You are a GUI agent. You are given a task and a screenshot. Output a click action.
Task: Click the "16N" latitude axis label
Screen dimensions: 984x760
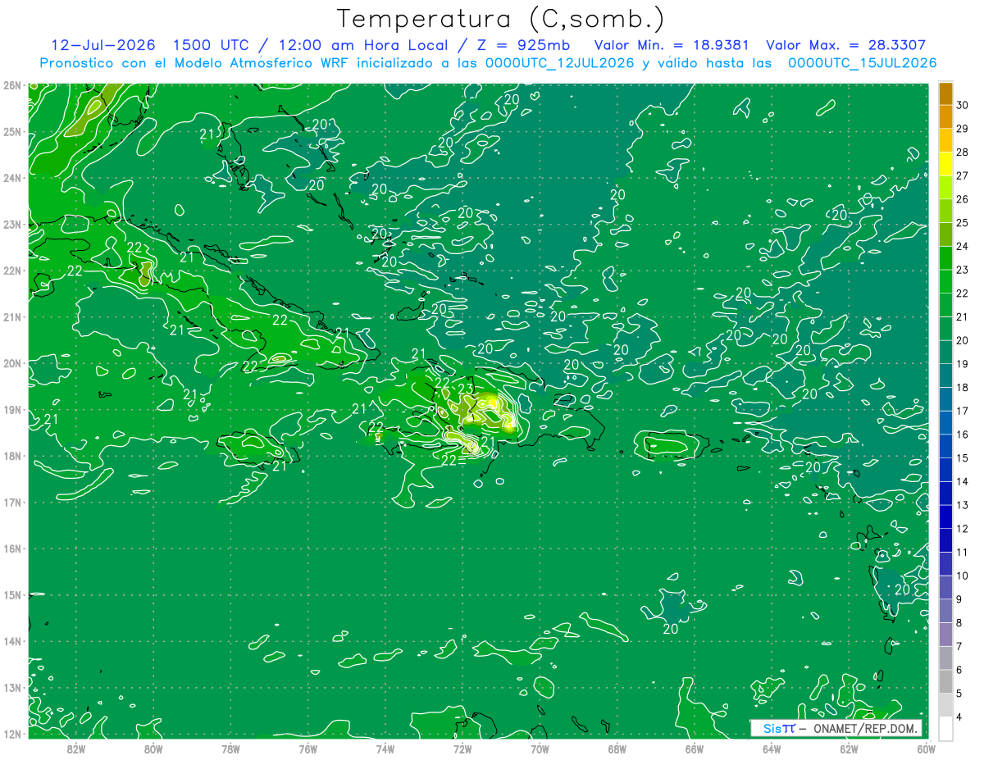[x=11, y=548]
